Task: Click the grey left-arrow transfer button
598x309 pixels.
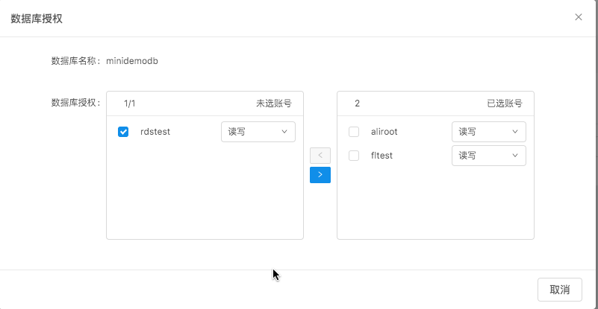Action: click(320, 156)
